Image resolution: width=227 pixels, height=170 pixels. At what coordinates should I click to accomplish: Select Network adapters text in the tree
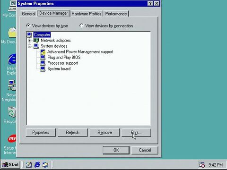(x=56, y=41)
